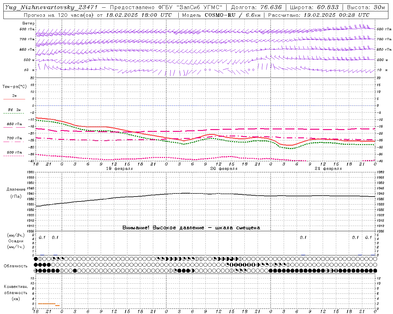This screenshot has height=314, width=393.
Task: Click the Рассчитано: 19.02.2025 00:28 UTC timestamp
Action: [319, 15]
